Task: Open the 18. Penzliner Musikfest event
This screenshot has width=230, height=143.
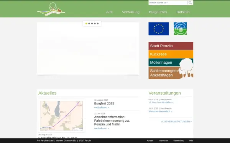Action: (x=161, y=103)
